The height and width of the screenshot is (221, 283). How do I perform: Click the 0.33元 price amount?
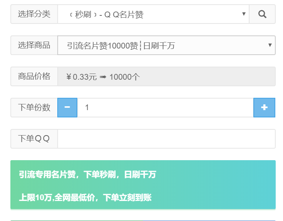coord(85,77)
